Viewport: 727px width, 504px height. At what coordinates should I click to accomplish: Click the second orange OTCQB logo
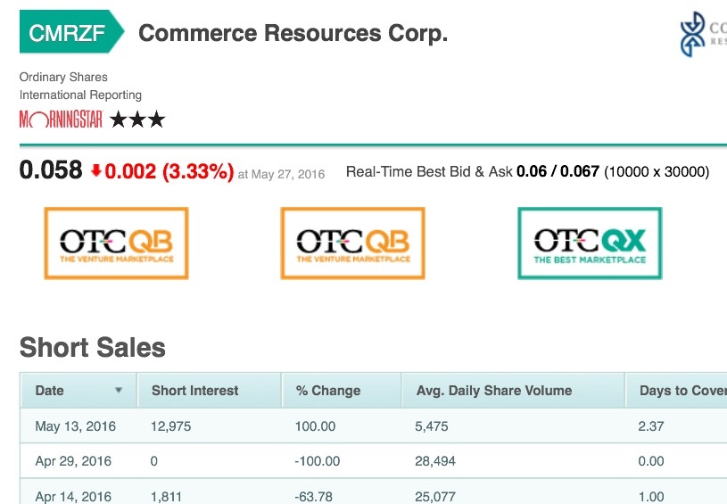[352, 244]
